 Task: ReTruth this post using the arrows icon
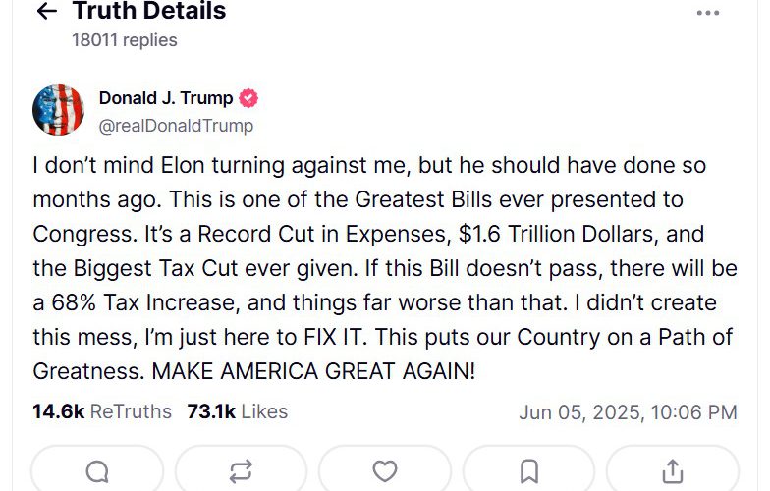[242, 471]
